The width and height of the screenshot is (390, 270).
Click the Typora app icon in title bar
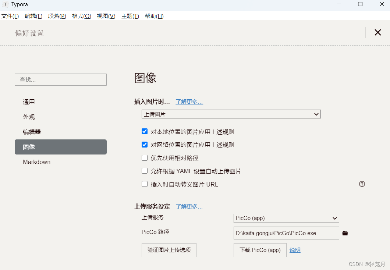pyautogui.click(x=5, y=4)
